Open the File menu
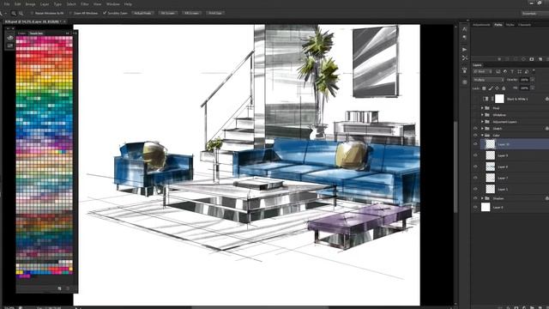This screenshot has width=549, height=309. (x=7, y=4)
